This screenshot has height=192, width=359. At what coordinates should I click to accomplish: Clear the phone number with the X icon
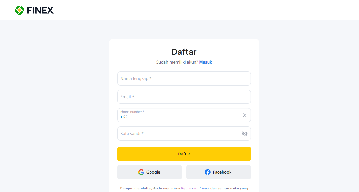point(245,115)
